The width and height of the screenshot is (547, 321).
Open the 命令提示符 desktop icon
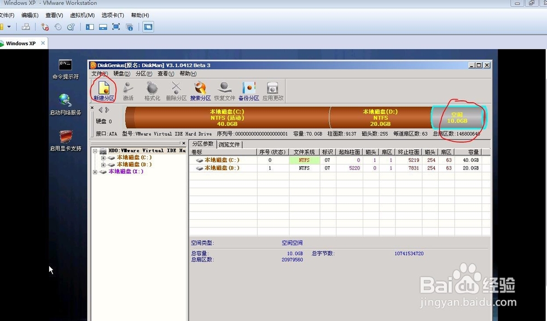pos(65,69)
